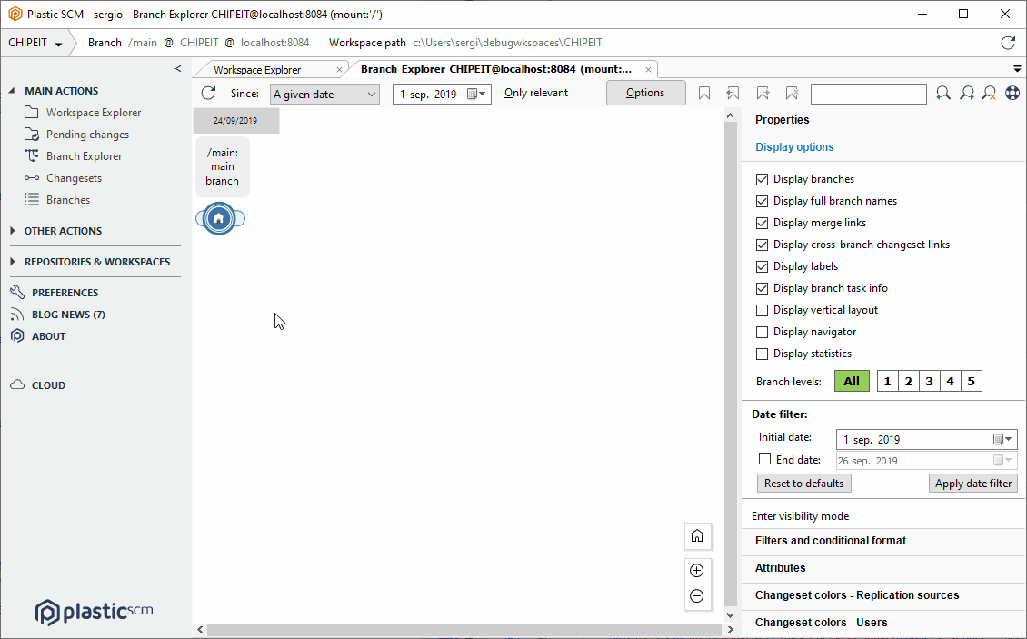Add a bookmark for the current view
The height and width of the screenshot is (639, 1027).
(703, 93)
